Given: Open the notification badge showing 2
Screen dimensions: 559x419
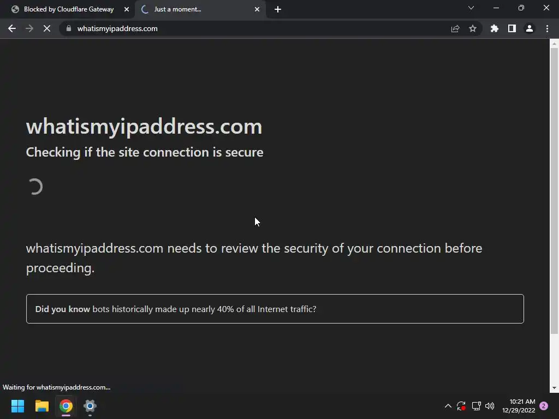Looking at the screenshot, I should click(544, 406).
